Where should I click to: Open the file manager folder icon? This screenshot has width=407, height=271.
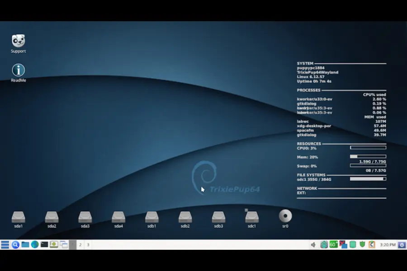[x=25, y=244]
